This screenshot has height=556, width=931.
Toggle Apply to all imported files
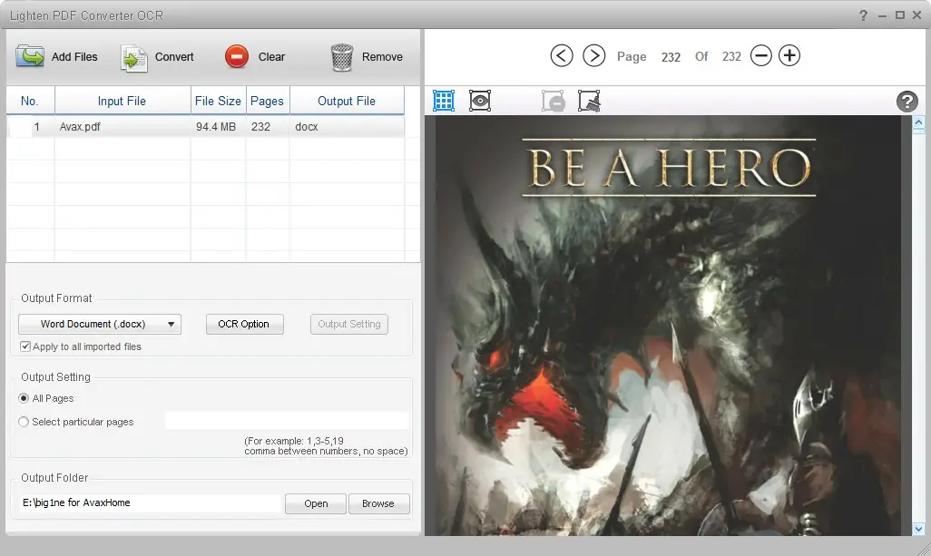click(24, 346)
